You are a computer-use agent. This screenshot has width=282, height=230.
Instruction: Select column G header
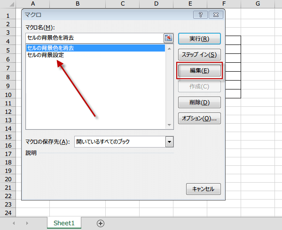tap(258, 4)
